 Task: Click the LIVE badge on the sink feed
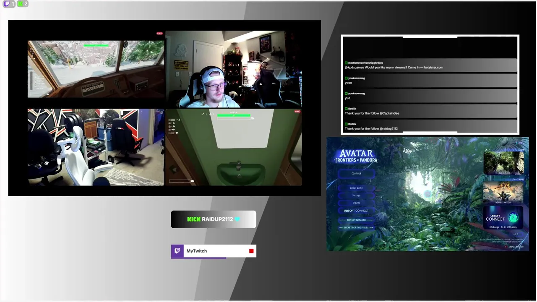pyautogui.click(x=297, y=112)
